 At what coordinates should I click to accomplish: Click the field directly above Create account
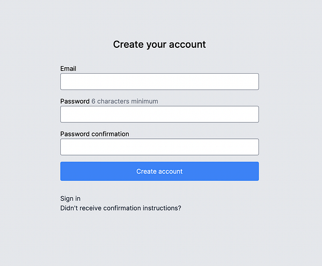click(x=159, y=147)
